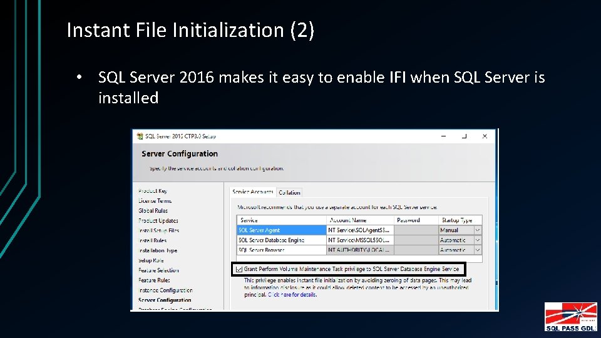Open the Database Engine startup type dropdown
This screenshot has height=338, width=601.
tap(478, 240)
